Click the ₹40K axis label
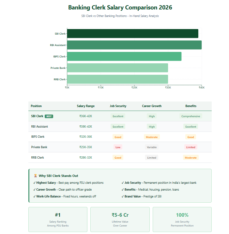The width and height of the screenshot is (229, 234). point(202,87)
